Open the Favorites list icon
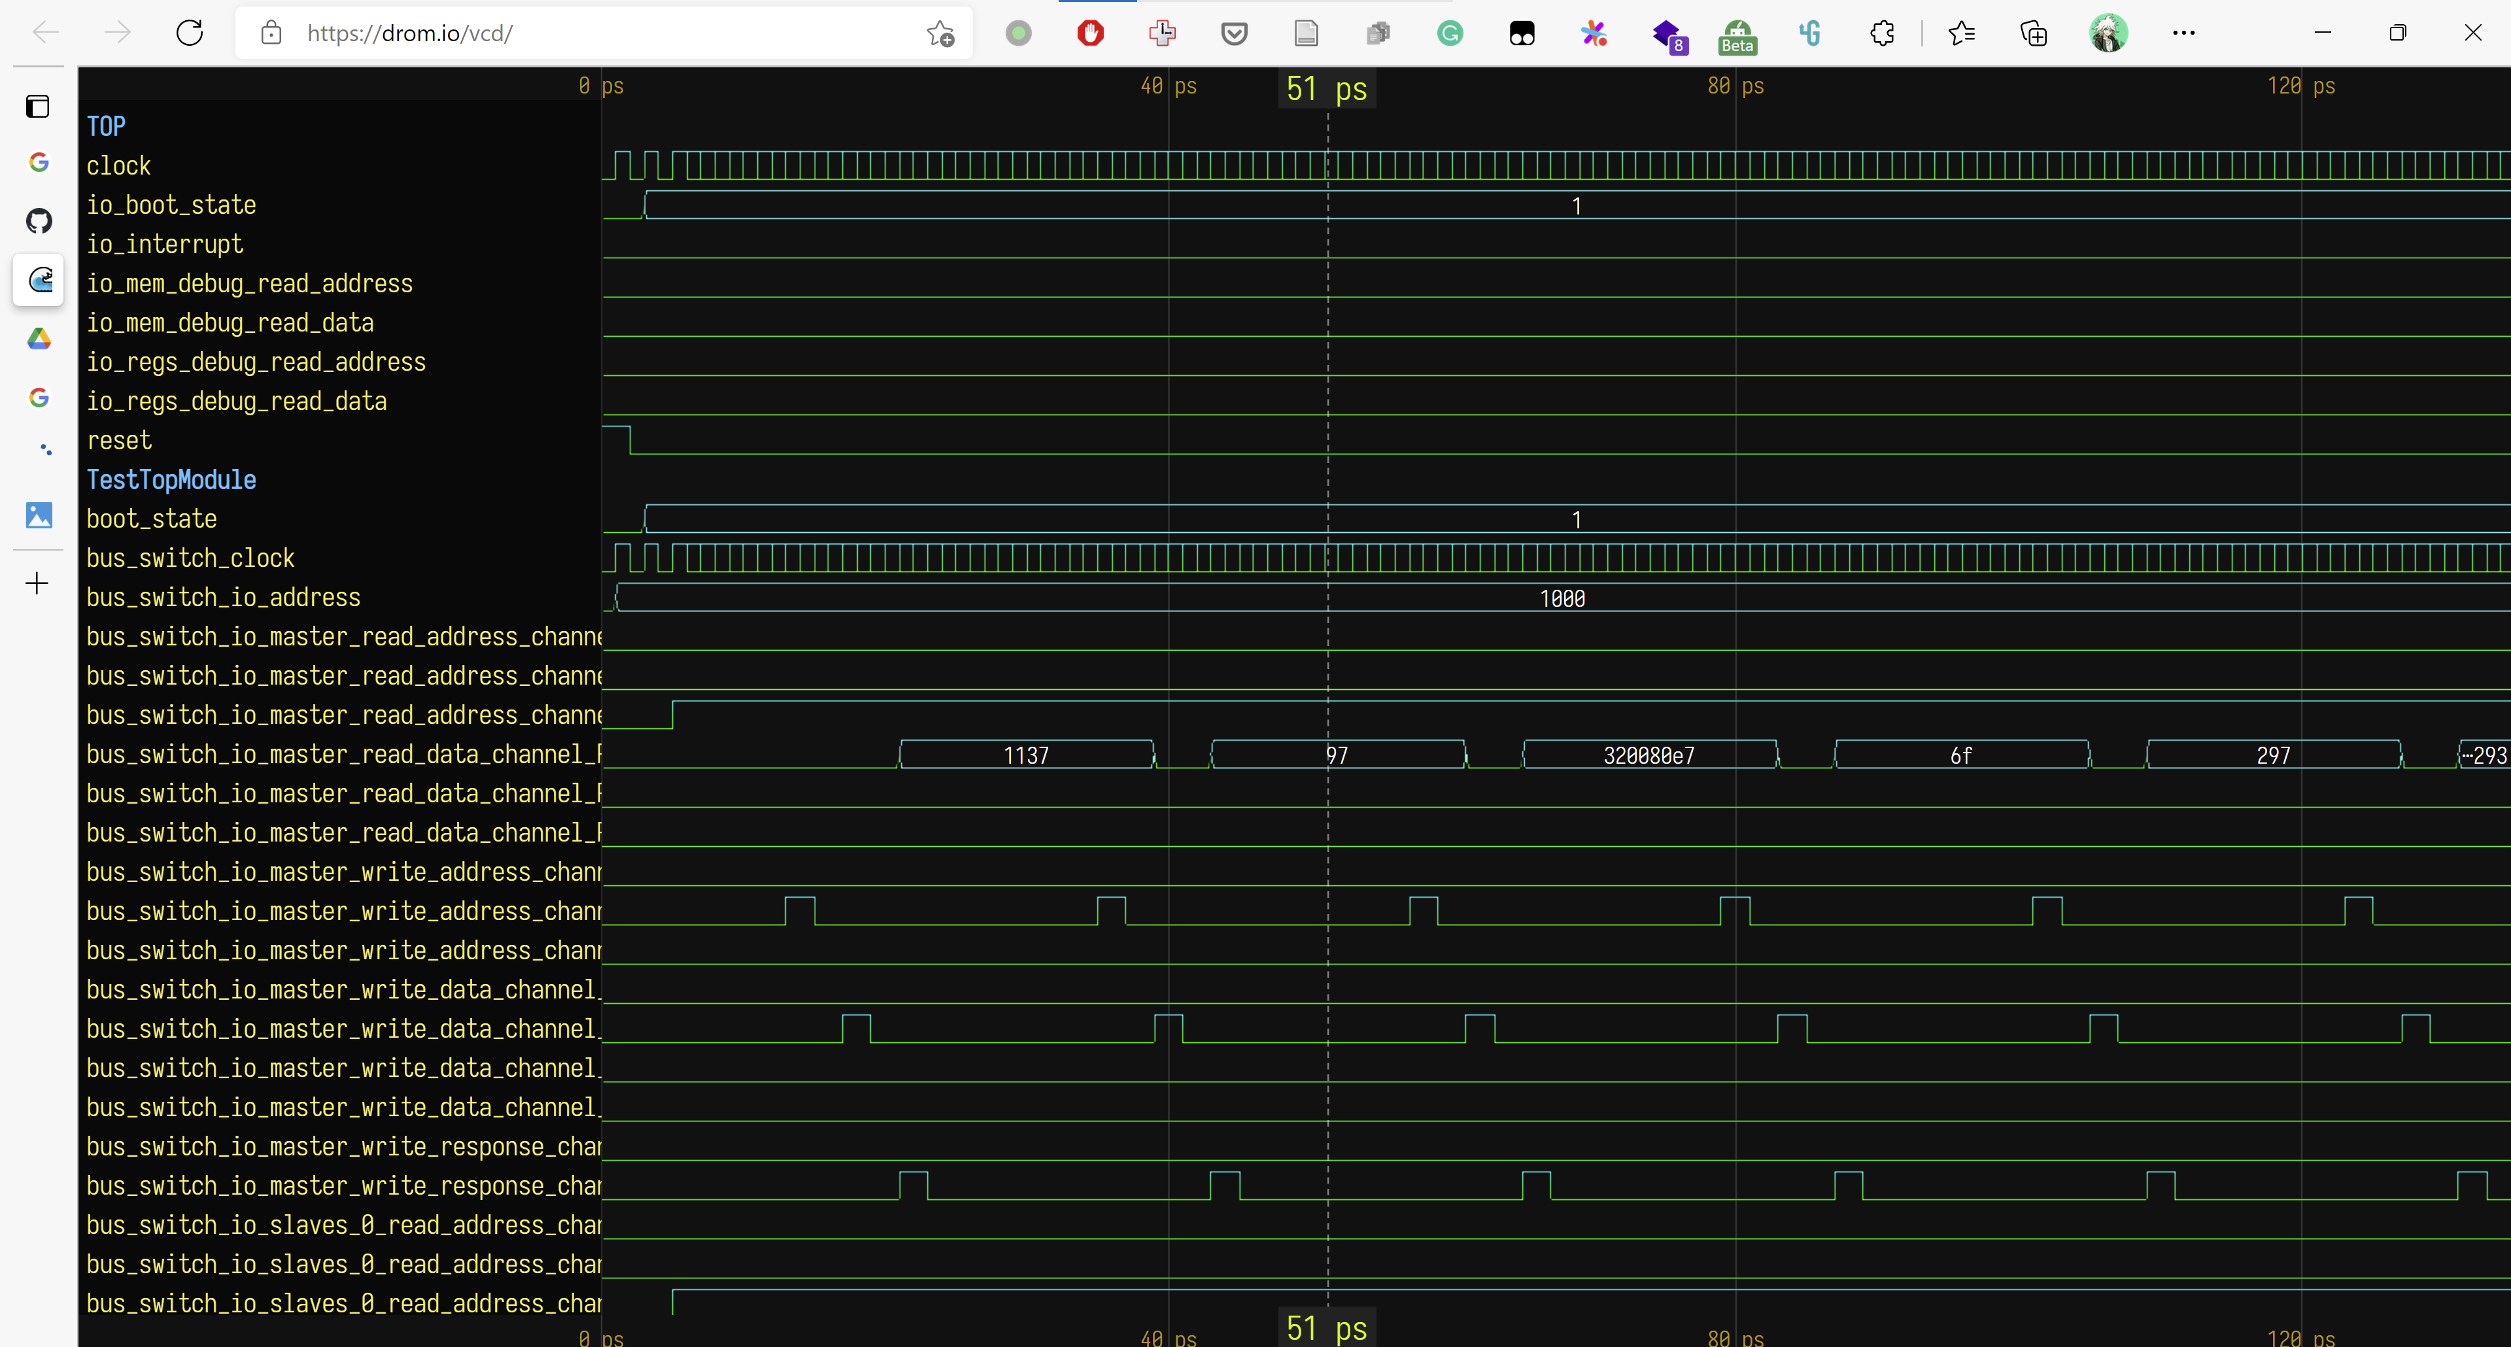 click(x=1961, y=33)
